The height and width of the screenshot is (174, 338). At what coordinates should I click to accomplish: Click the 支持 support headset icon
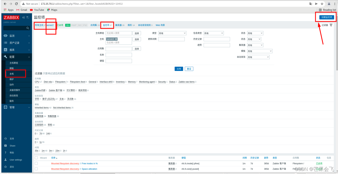[x=5, y=139]
